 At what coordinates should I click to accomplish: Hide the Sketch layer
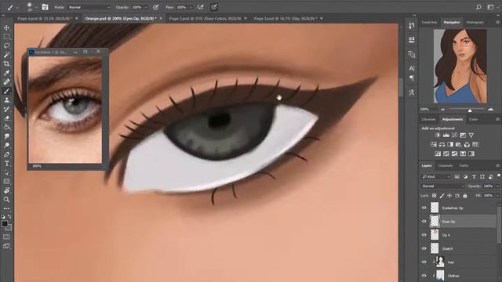coord(424,248)
